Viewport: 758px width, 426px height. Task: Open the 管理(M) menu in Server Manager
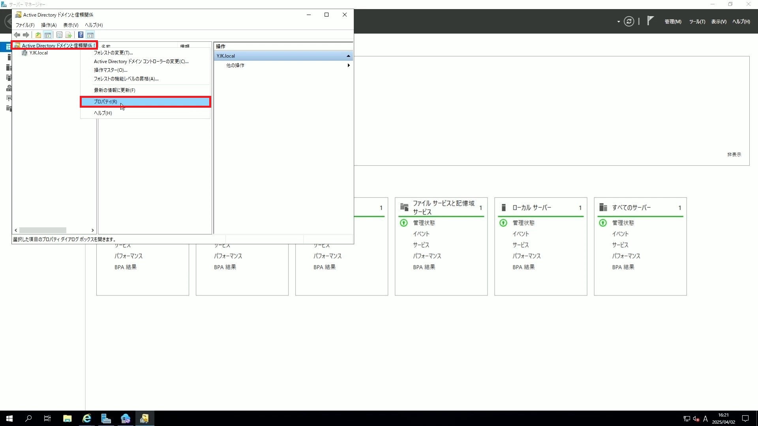[673, 22]
